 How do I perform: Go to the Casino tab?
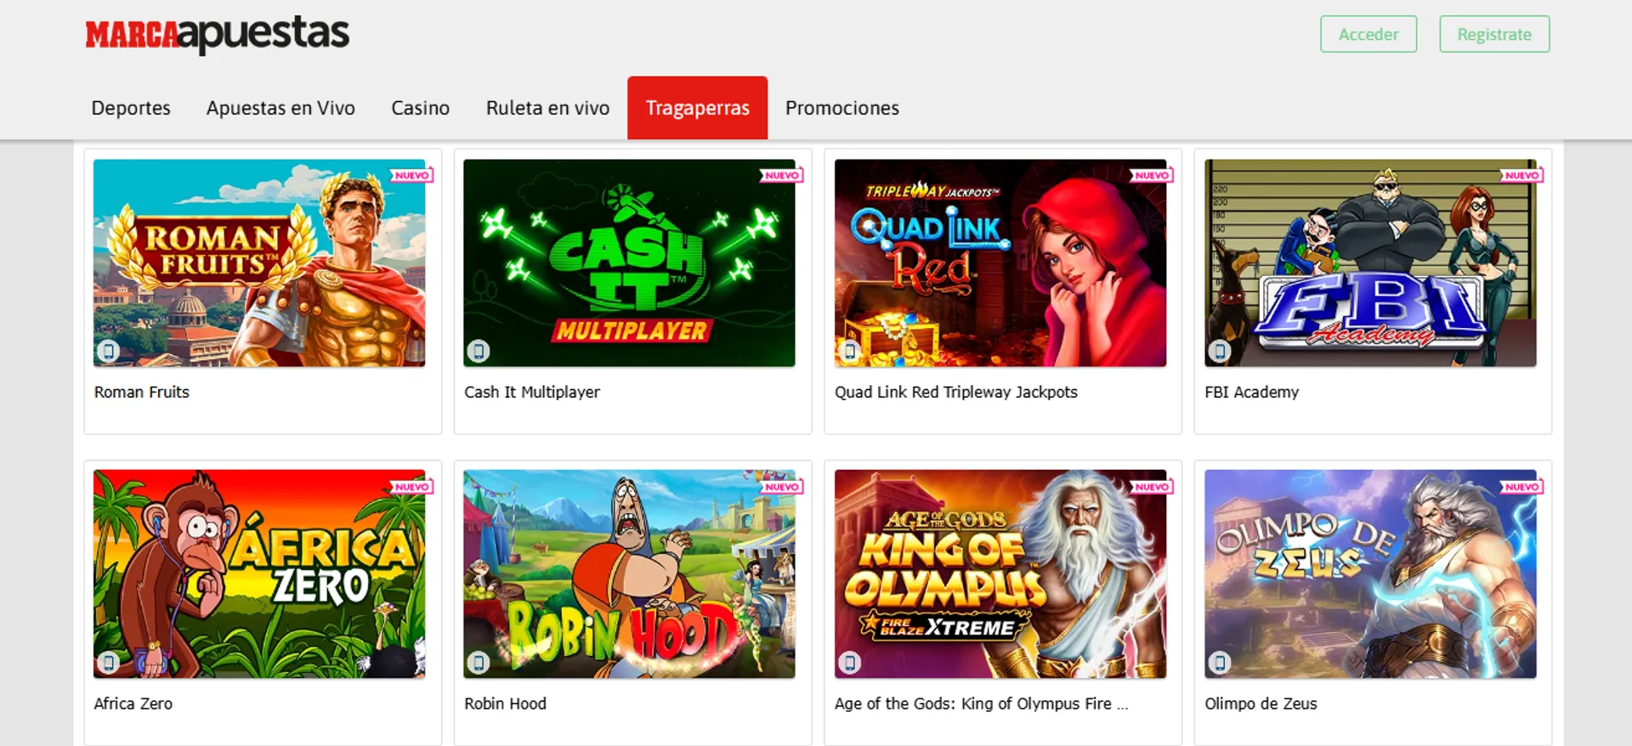click(x=420, y=108)
